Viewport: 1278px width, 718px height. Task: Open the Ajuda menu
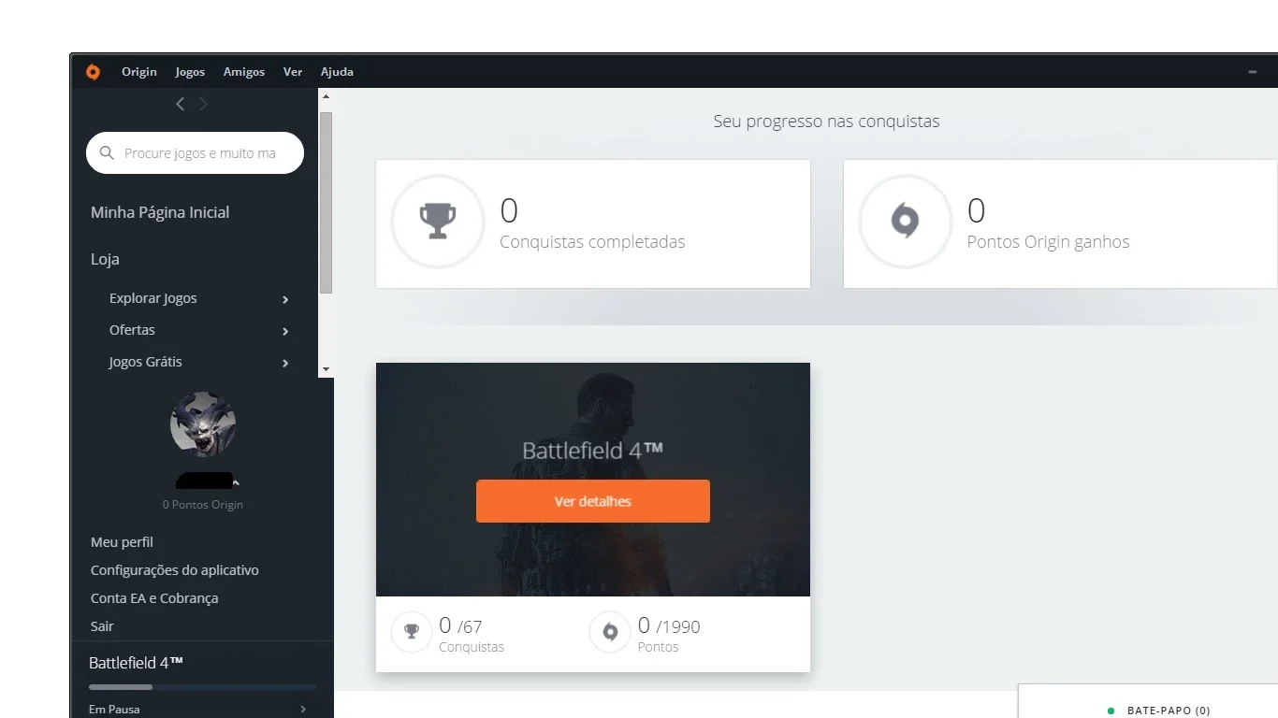[337, 72]
